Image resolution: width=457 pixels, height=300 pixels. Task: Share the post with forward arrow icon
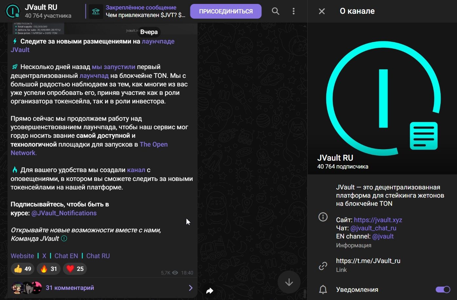coord(210,291)
